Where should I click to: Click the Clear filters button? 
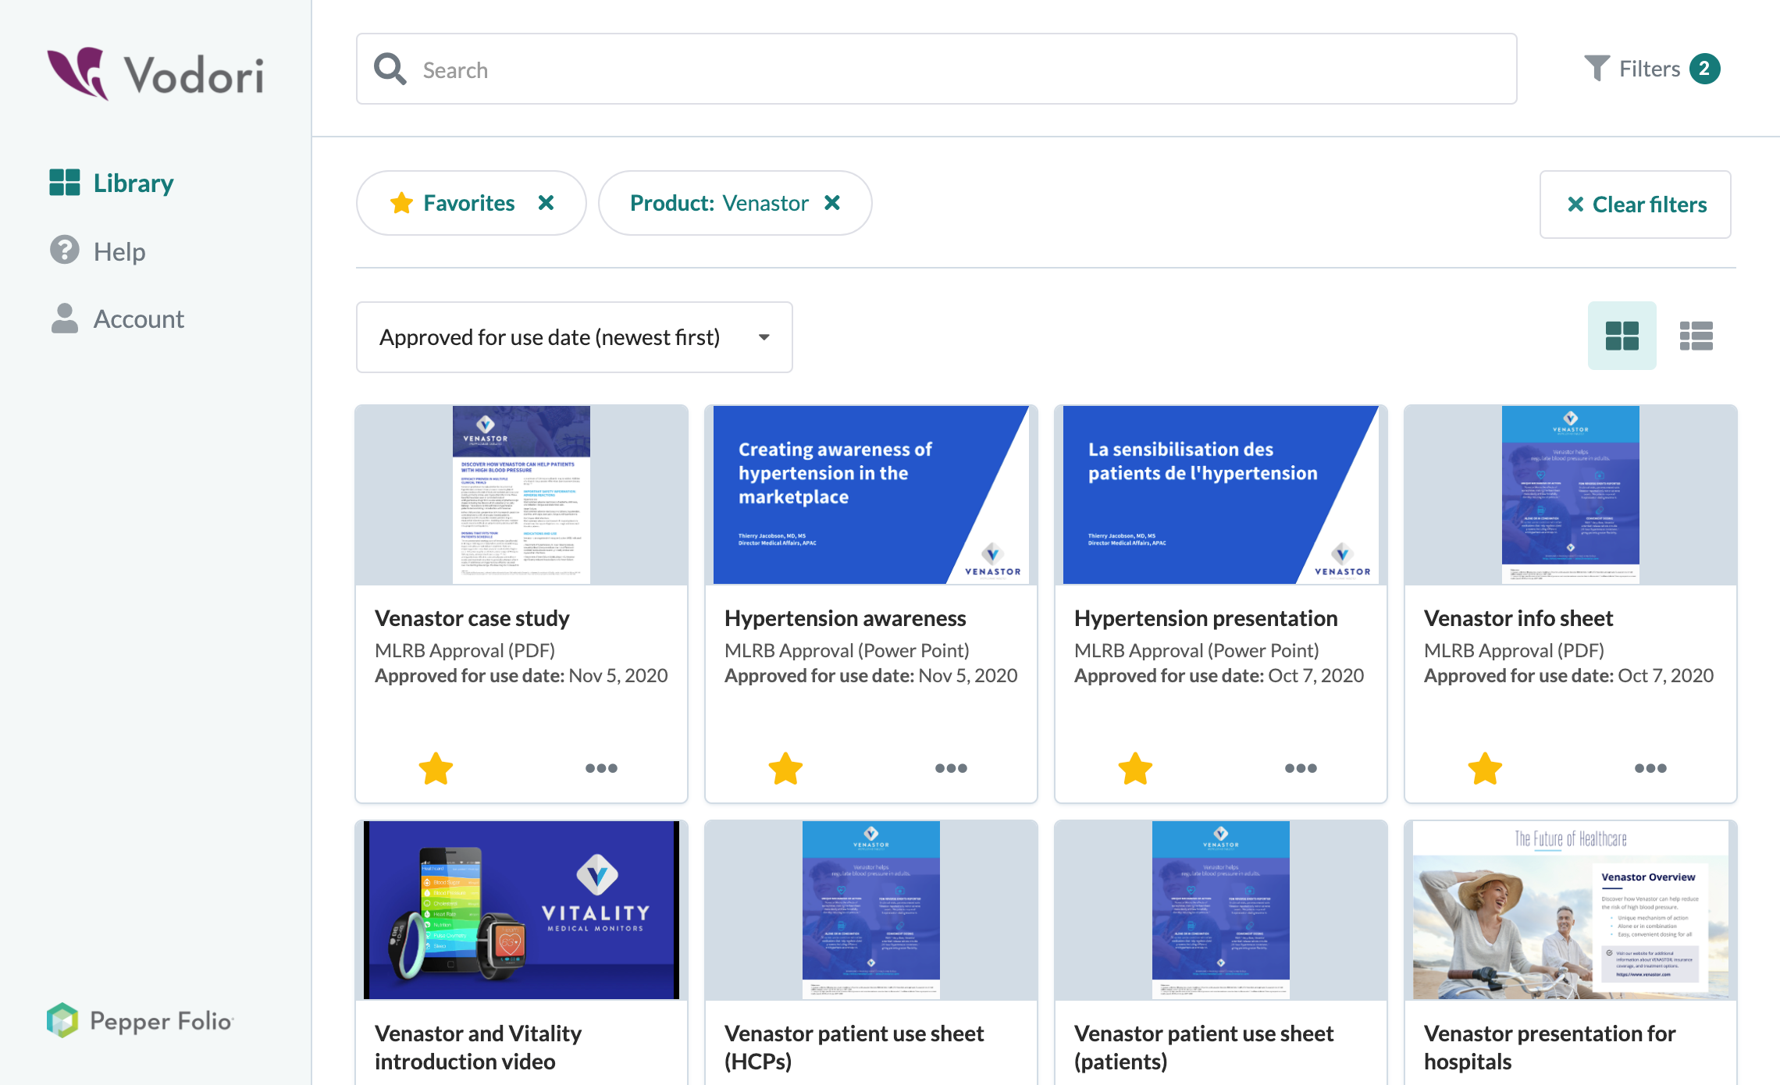click(1635, 205)
